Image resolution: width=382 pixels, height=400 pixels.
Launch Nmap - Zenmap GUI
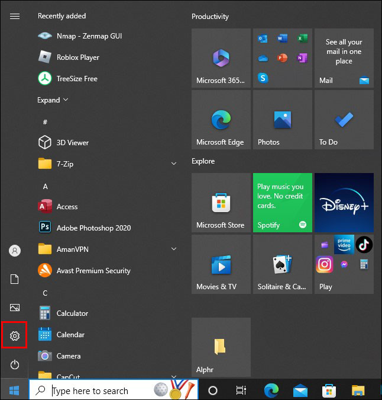(x=80, y=36)
